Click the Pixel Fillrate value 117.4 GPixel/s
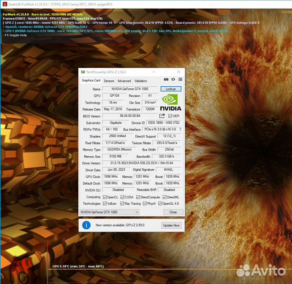This screenshot has height=284, width=292. [115, 143]
